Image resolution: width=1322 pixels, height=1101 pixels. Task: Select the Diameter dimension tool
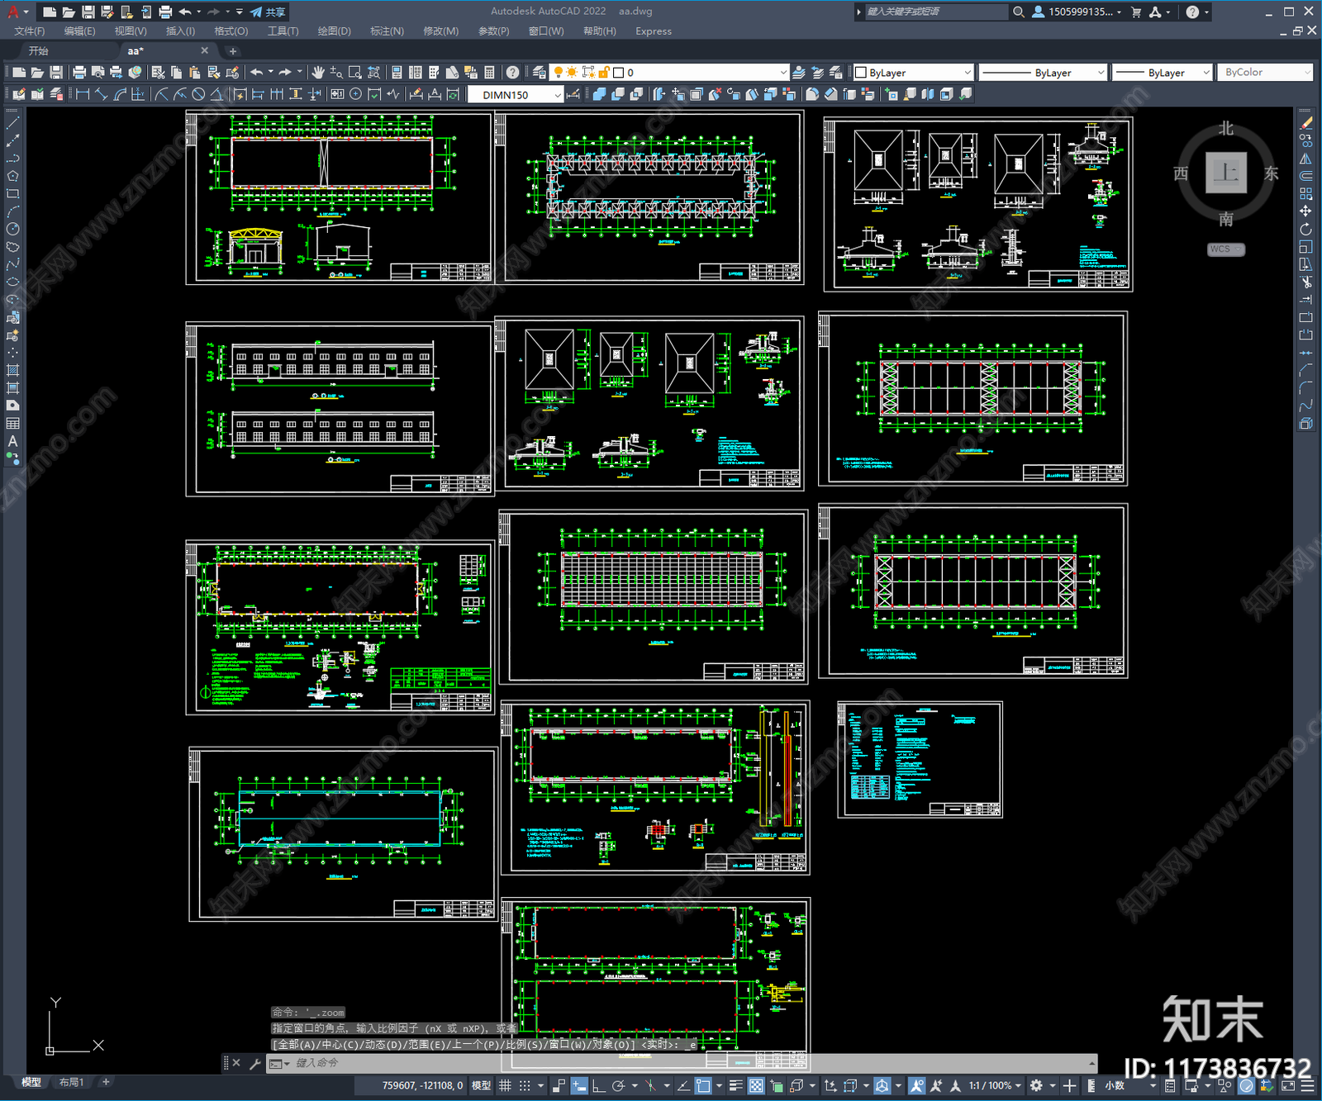[x=198, y=94]
